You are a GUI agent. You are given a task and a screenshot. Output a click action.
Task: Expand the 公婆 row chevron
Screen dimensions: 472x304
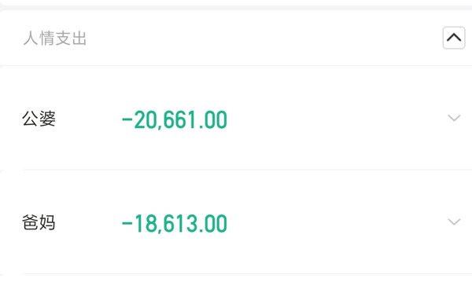454,118
